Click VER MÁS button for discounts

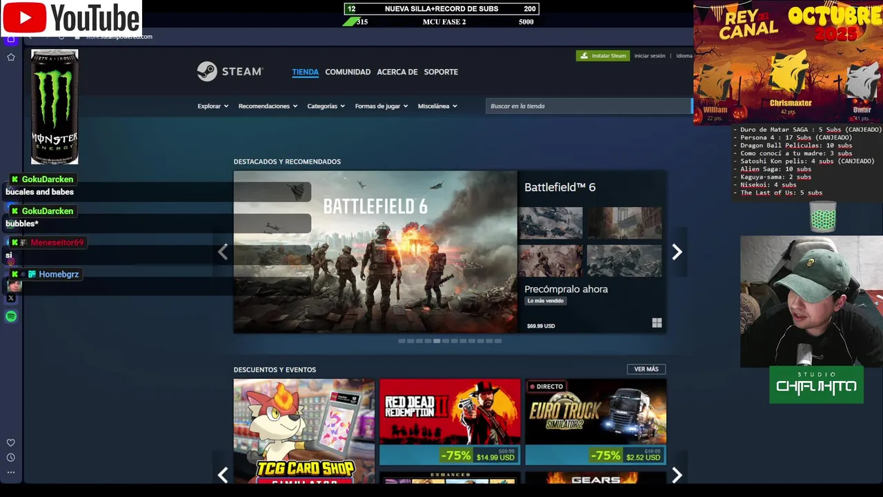646,369
